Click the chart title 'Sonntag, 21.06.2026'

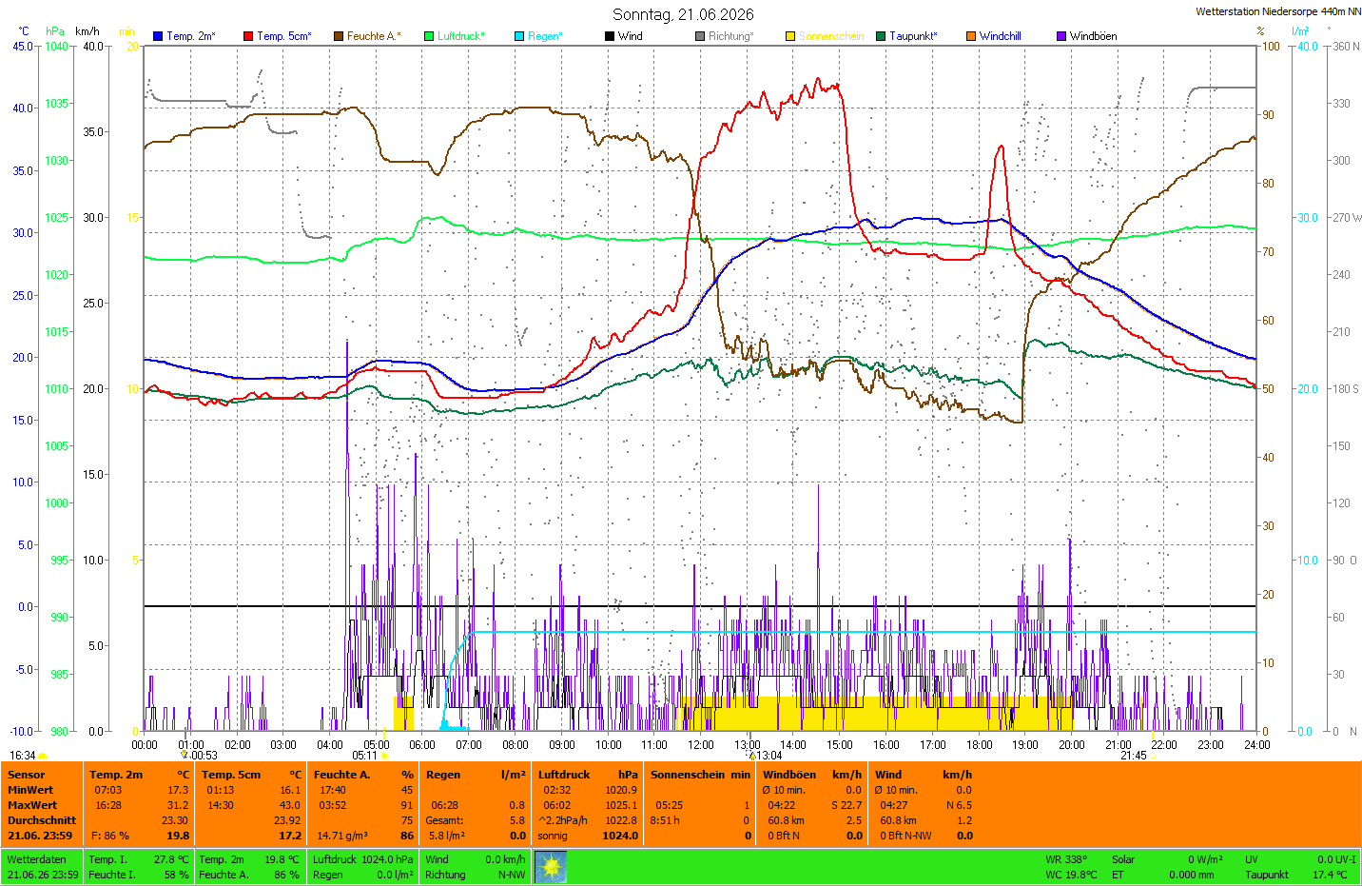click(683, 14)
